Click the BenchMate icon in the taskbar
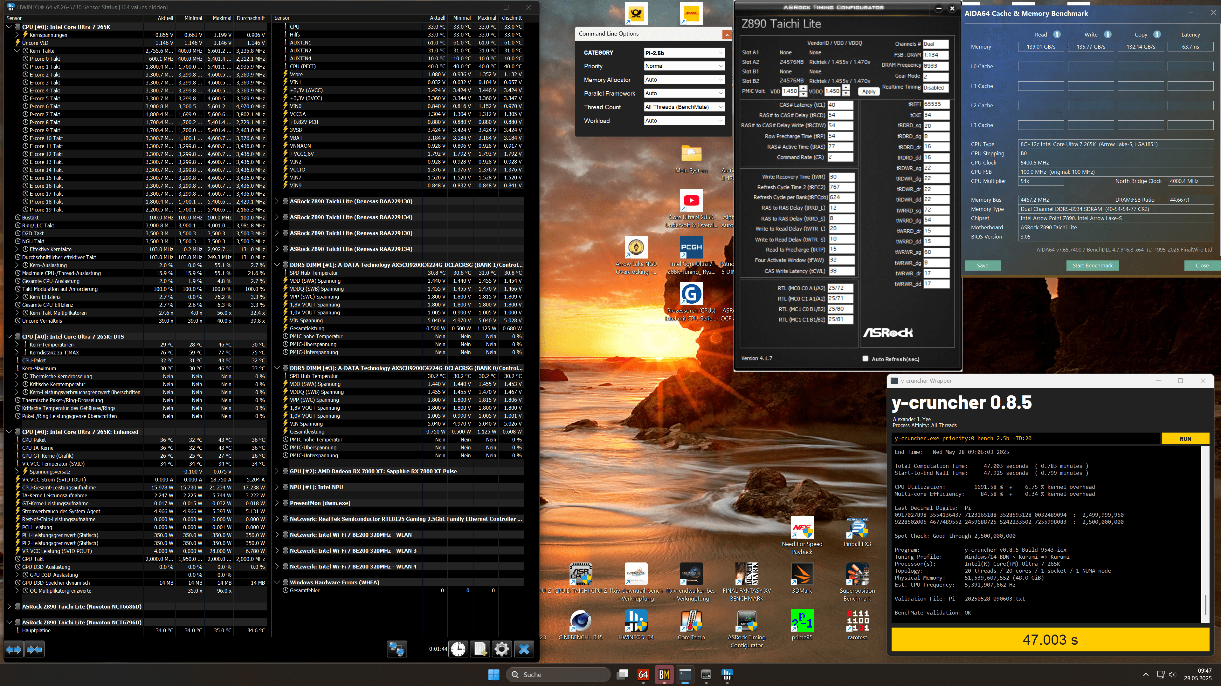 (664, 674)
